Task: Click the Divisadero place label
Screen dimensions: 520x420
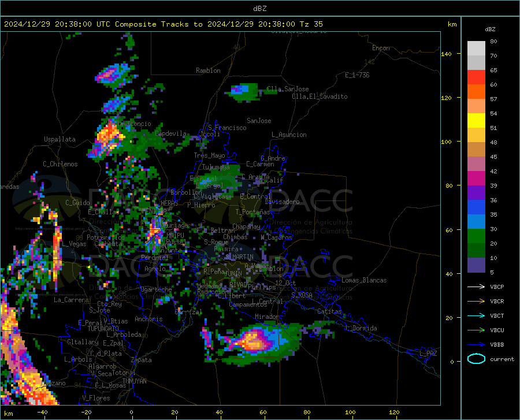Action: (282, 202)
